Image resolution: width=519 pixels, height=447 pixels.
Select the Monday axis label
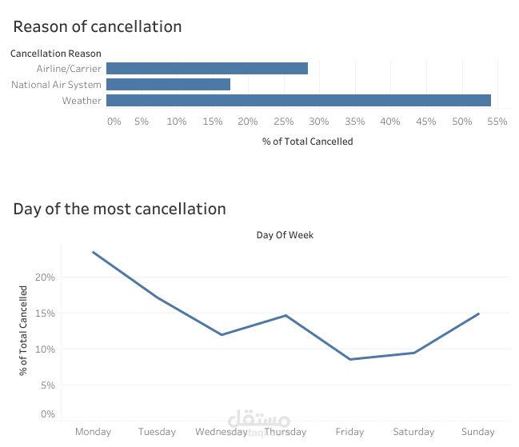93,432
